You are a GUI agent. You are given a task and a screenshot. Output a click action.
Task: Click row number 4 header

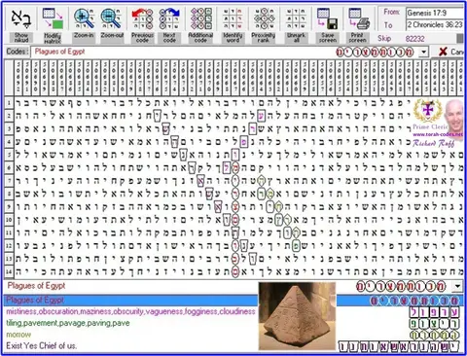9,142
